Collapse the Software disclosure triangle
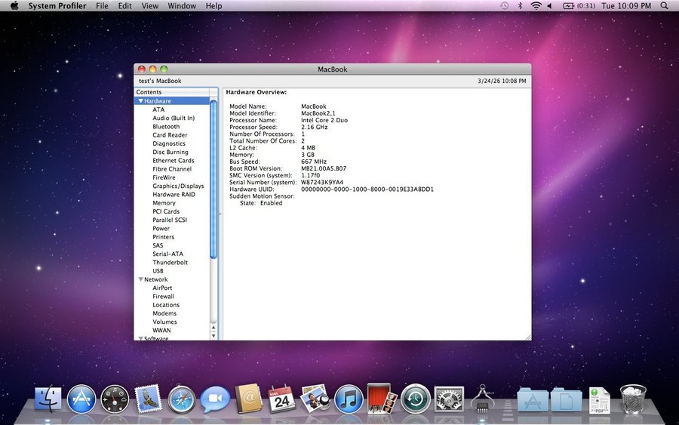 pyautogui.click(x=140, y=338)
